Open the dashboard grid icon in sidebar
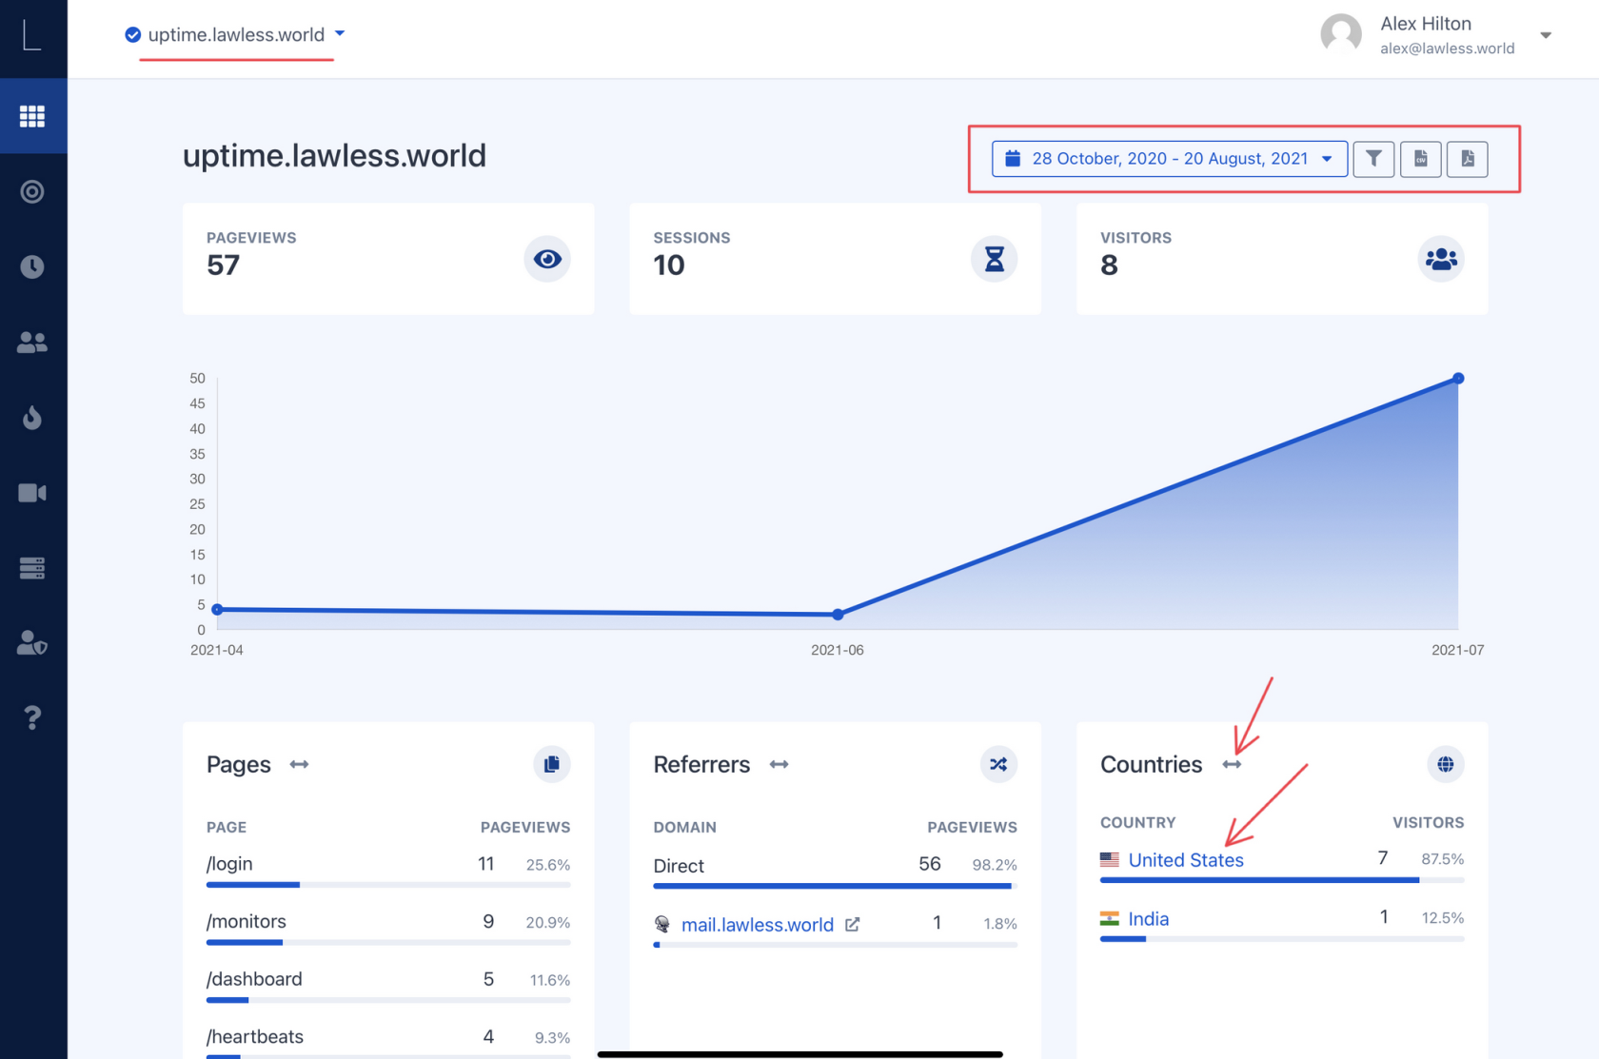The width and height of the screenshot is (1599, 1059). (32, 116)
